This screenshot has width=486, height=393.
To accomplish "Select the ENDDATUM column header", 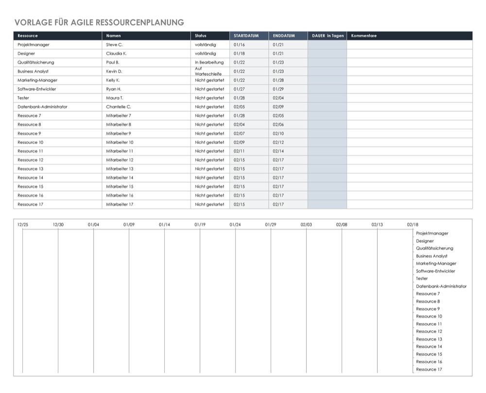I will 288,36.
